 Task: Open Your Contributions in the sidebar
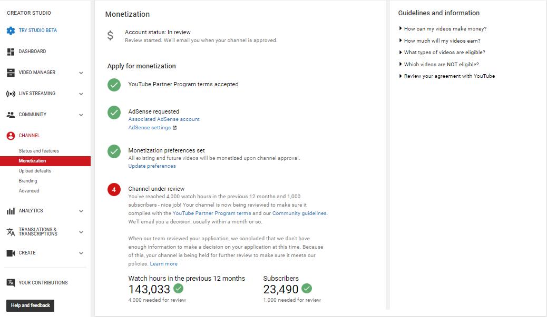click(43, 283)
